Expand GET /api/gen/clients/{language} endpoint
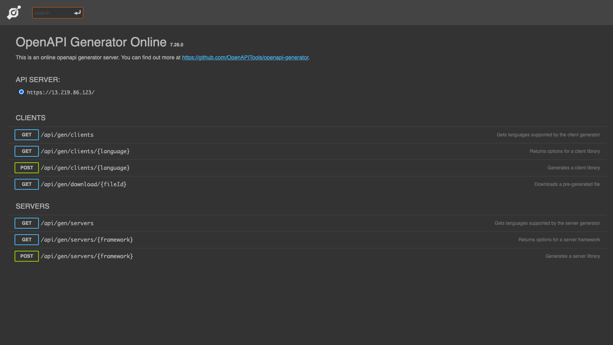 click(307, 151)
